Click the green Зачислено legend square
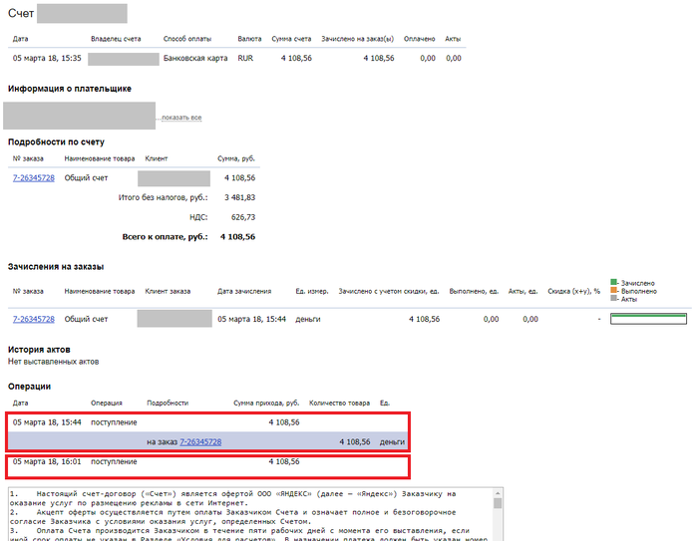698x541 pixels. (x=614, y=283)
